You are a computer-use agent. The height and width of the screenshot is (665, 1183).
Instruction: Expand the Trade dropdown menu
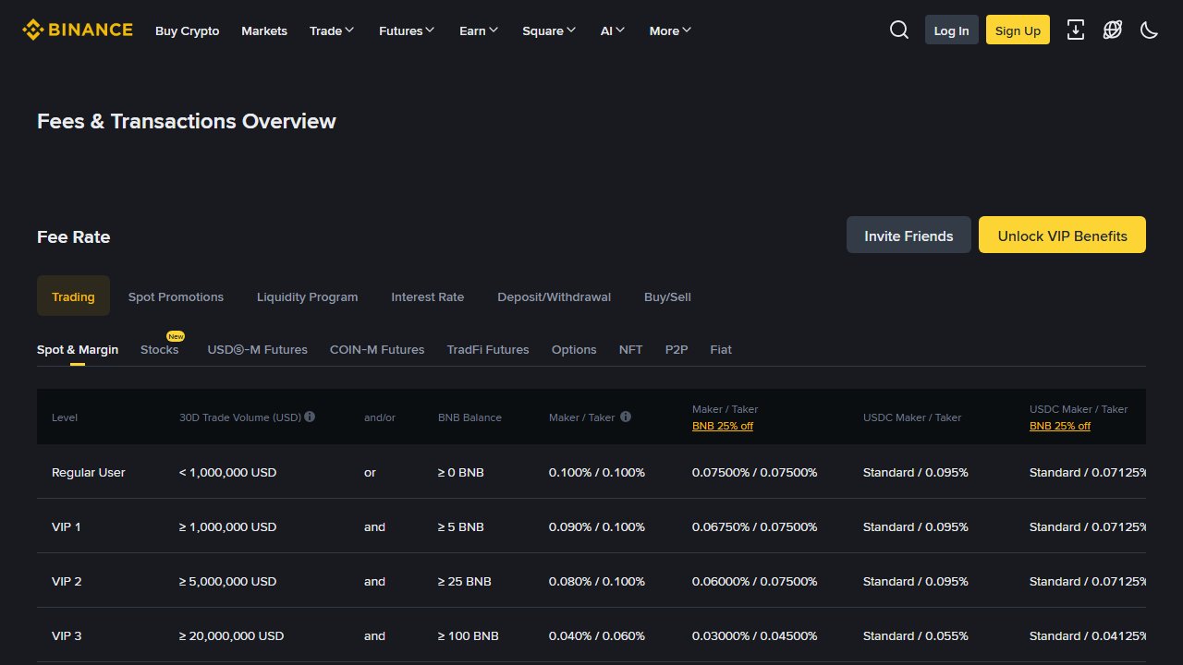(x=332, y=30)
